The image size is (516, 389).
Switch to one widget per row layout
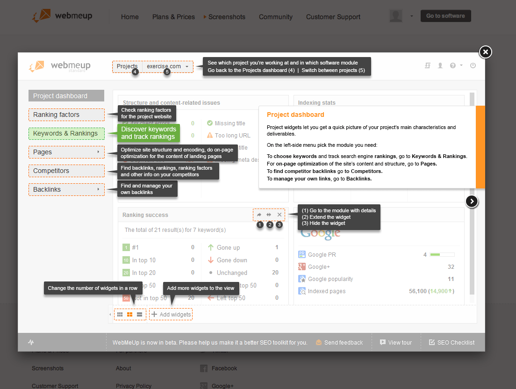[x=140, y=315]
